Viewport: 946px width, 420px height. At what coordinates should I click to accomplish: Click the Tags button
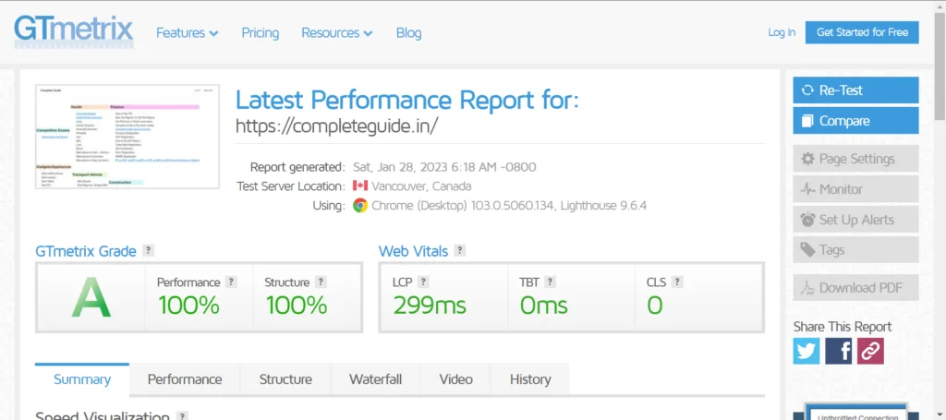point(855,250)
